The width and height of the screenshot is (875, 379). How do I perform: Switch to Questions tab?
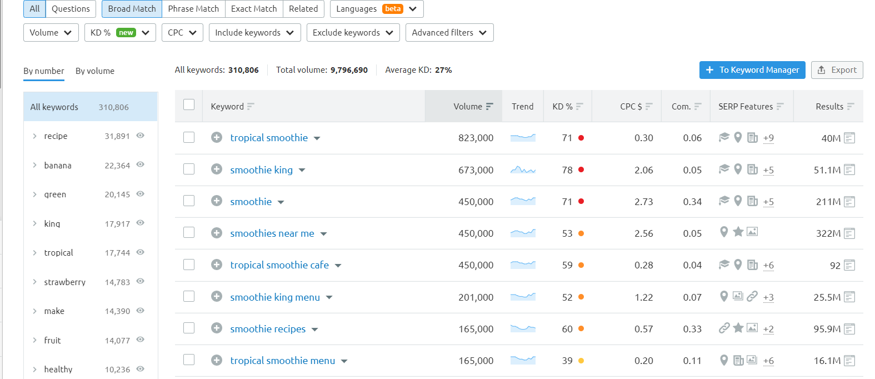point(71,9)
